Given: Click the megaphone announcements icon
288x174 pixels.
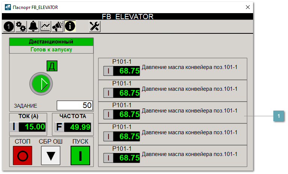Looking at the screenshot, I should (x=57, y=26).
